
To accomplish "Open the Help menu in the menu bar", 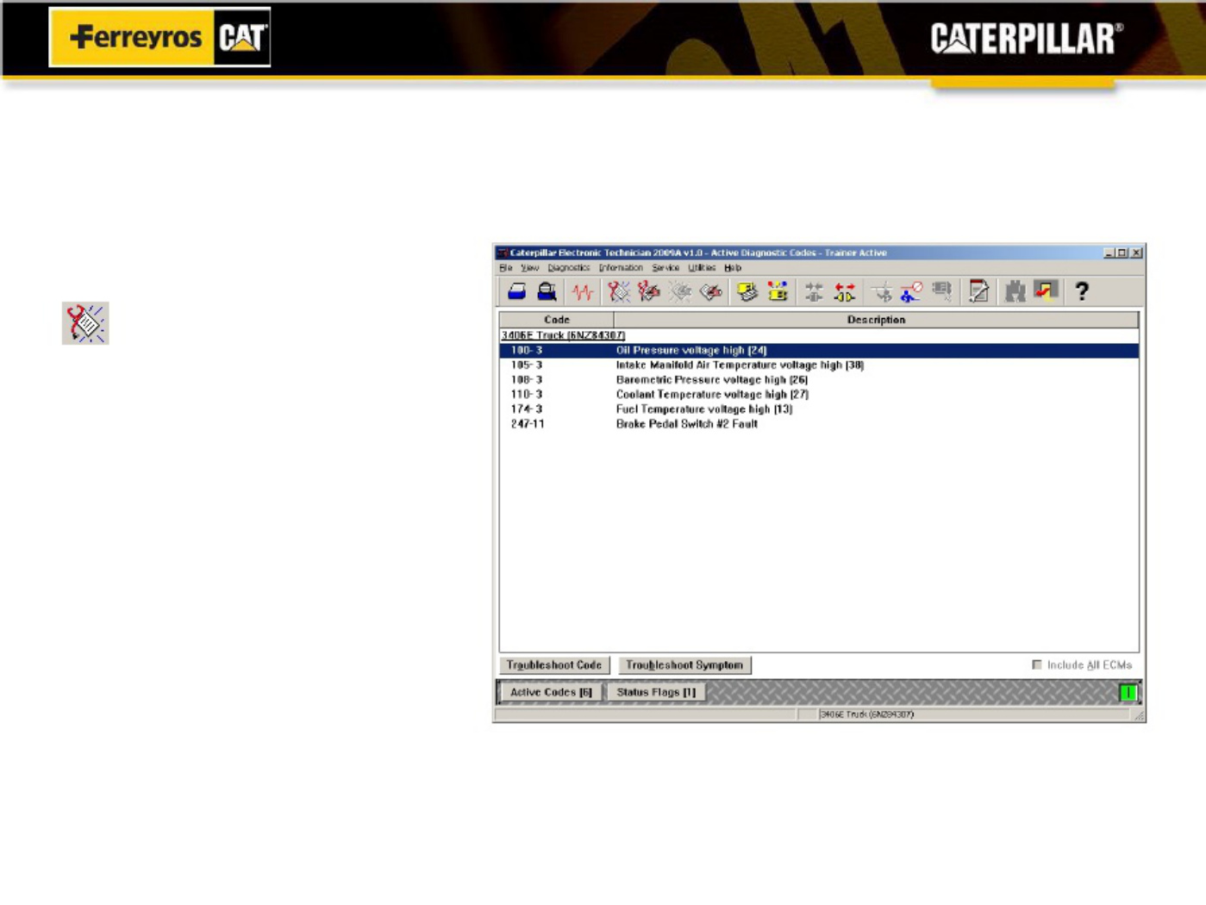I will 733,268.
